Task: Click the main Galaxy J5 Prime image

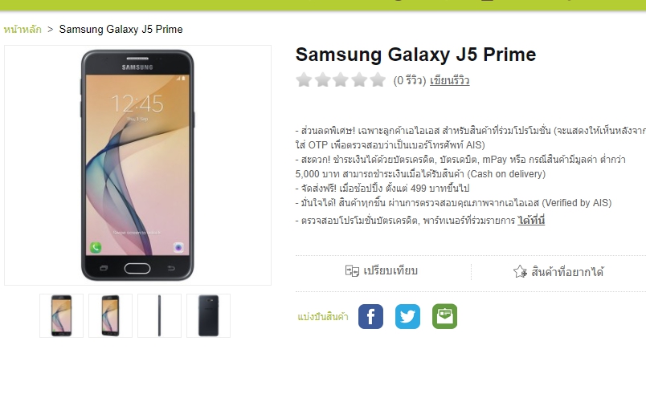Action: point(137,165)
